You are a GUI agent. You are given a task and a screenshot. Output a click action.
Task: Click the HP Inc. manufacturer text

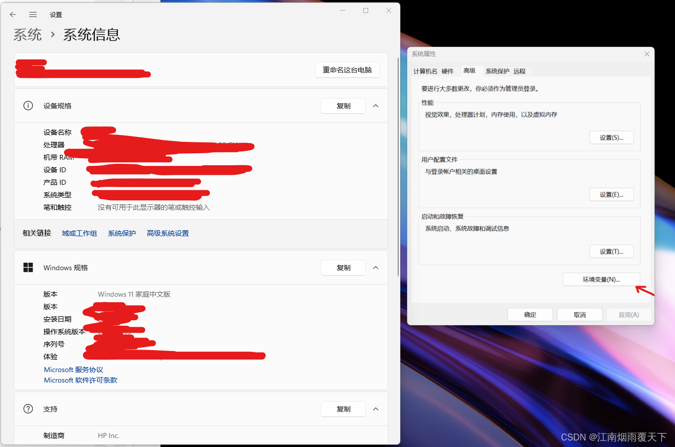point(108,436)
